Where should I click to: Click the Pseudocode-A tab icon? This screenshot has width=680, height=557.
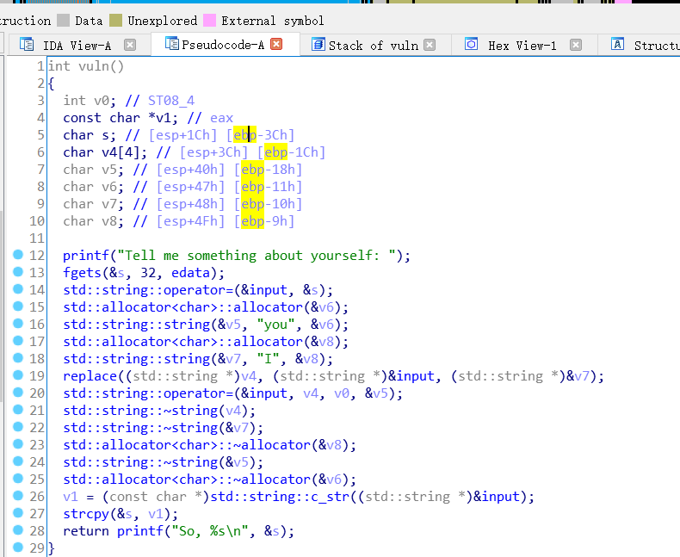pyautogui.click(x=172, y=44)
